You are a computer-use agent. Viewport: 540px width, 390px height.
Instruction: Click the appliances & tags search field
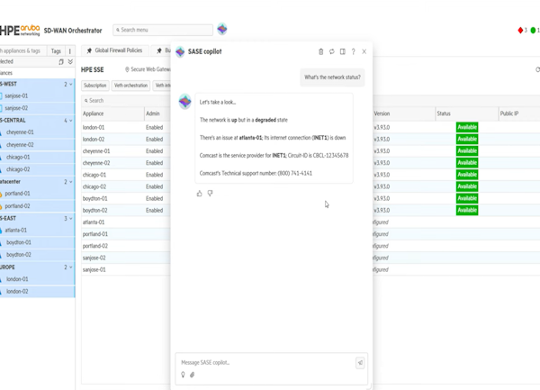tap(22, 51)
